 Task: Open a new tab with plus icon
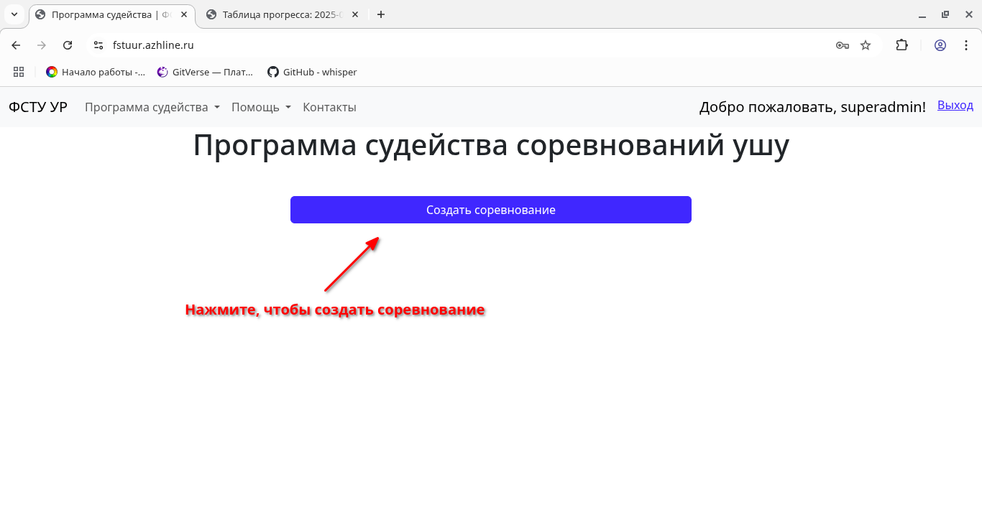pos(381,14)
